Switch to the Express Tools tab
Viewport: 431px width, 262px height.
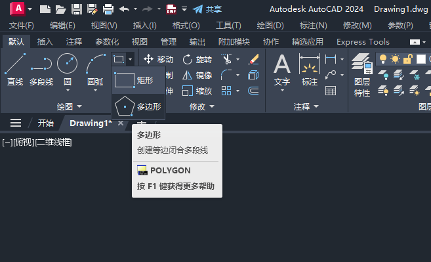coord(363,42)
